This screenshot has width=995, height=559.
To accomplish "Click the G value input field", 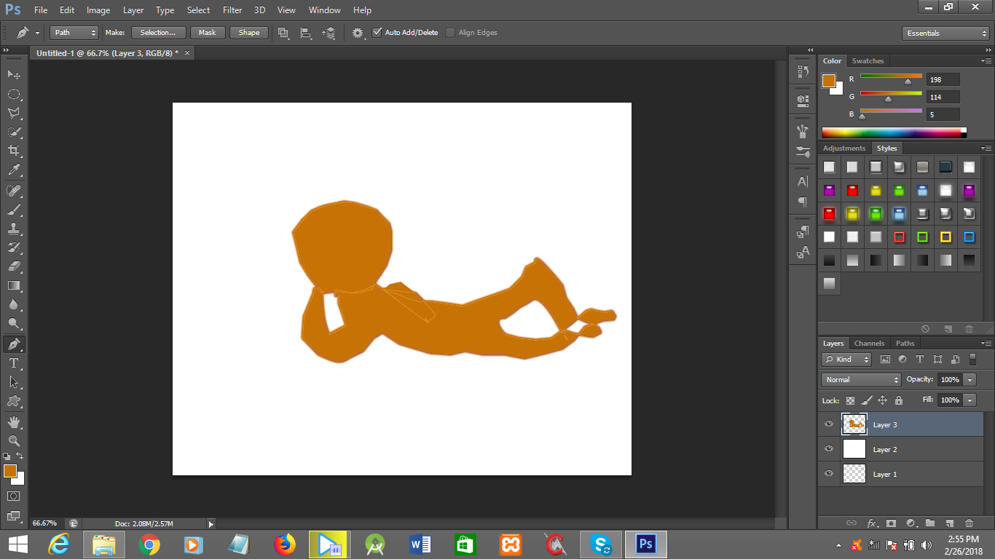I will pyautogui.click(x=943, y=97).
